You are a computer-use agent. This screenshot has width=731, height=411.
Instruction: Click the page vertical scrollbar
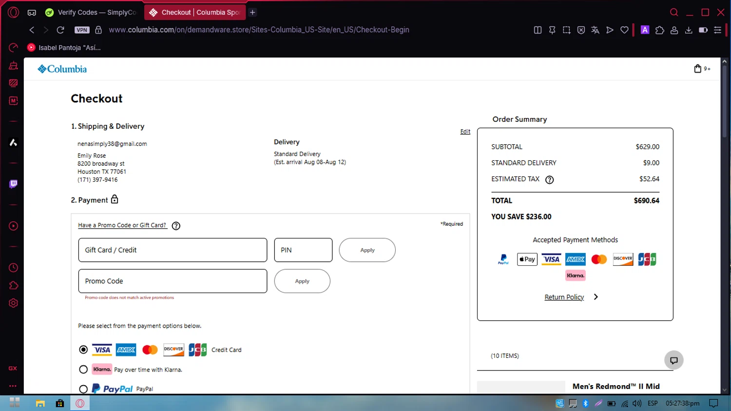pyautogui.click(x=725, y=101)
